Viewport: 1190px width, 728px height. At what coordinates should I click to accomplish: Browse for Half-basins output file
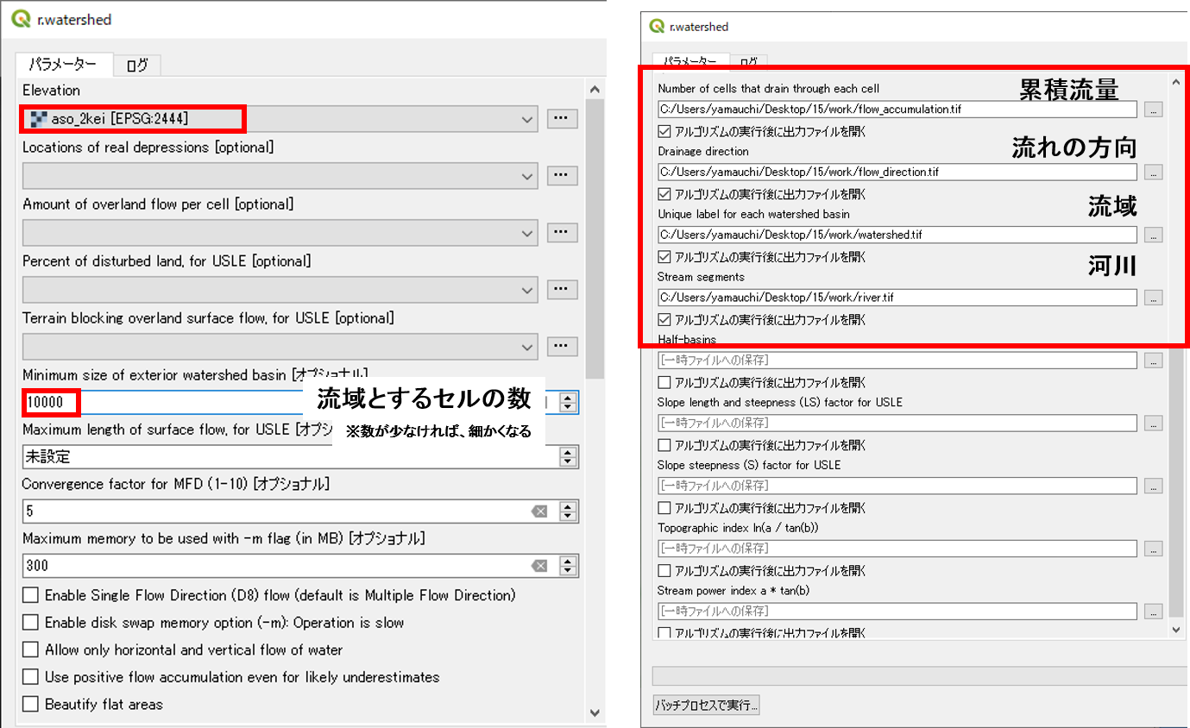[x=1154, y=361]
